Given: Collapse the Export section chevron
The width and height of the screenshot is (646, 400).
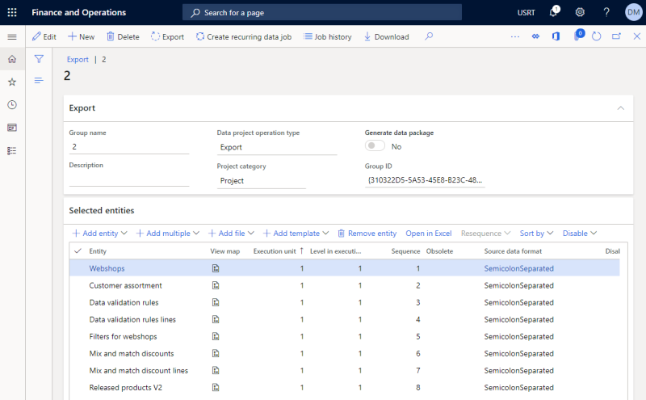Looking at the screenshot, I should [x=620, y=108].
